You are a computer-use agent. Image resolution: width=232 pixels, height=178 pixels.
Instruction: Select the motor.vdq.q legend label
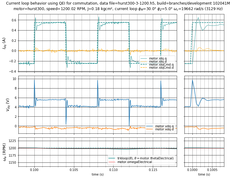[164, 126]
